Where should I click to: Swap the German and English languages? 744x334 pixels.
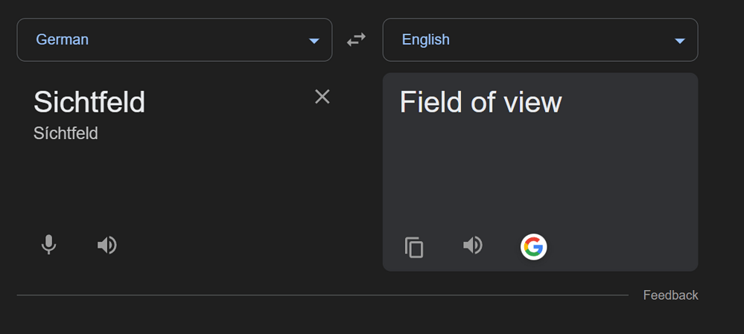pyautogui.click(x=357, y=39)
